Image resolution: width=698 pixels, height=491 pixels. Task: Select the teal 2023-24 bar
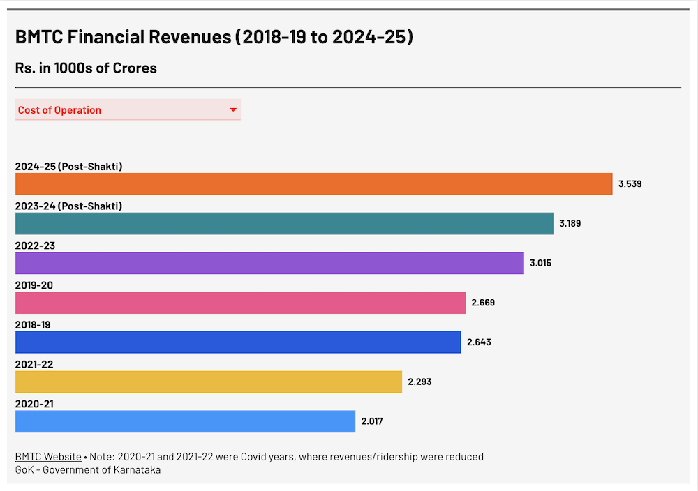point(284,224)
